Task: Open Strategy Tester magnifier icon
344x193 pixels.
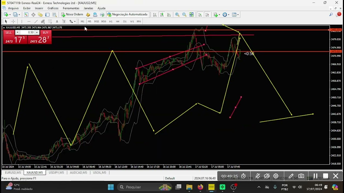Action: tap(55, 14)
